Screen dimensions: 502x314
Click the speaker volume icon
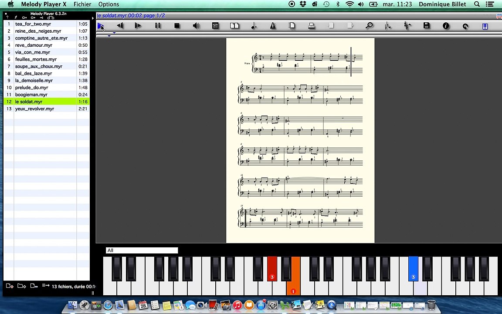196,26
